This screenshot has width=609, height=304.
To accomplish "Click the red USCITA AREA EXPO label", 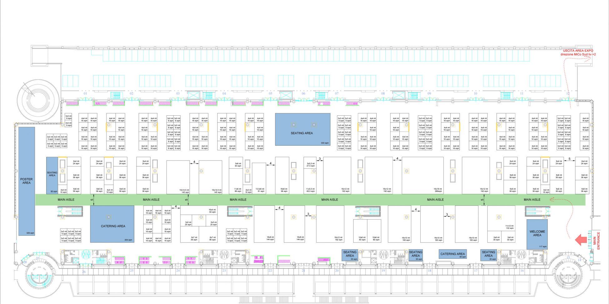I will pyautogui.click(x=578, y=52).
